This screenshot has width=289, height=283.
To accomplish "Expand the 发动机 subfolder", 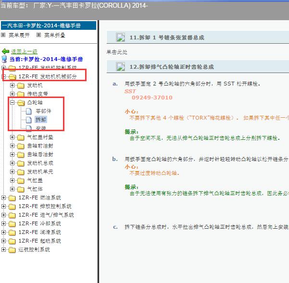I will [x=12, y=85].
